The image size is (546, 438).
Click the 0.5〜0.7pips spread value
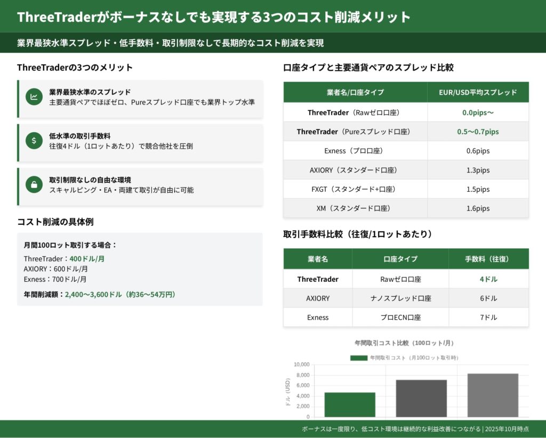point(478,132)
